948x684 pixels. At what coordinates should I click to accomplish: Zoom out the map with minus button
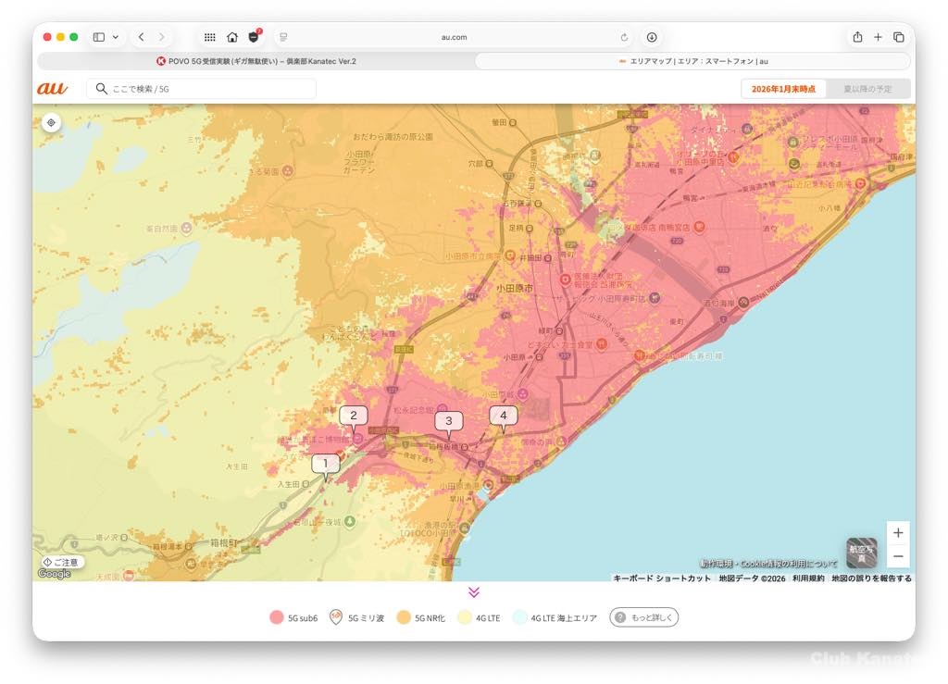point(897,556)
